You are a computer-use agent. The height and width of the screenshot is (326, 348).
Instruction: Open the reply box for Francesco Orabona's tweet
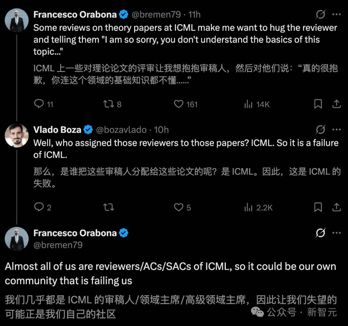click(x=39, y=104)
